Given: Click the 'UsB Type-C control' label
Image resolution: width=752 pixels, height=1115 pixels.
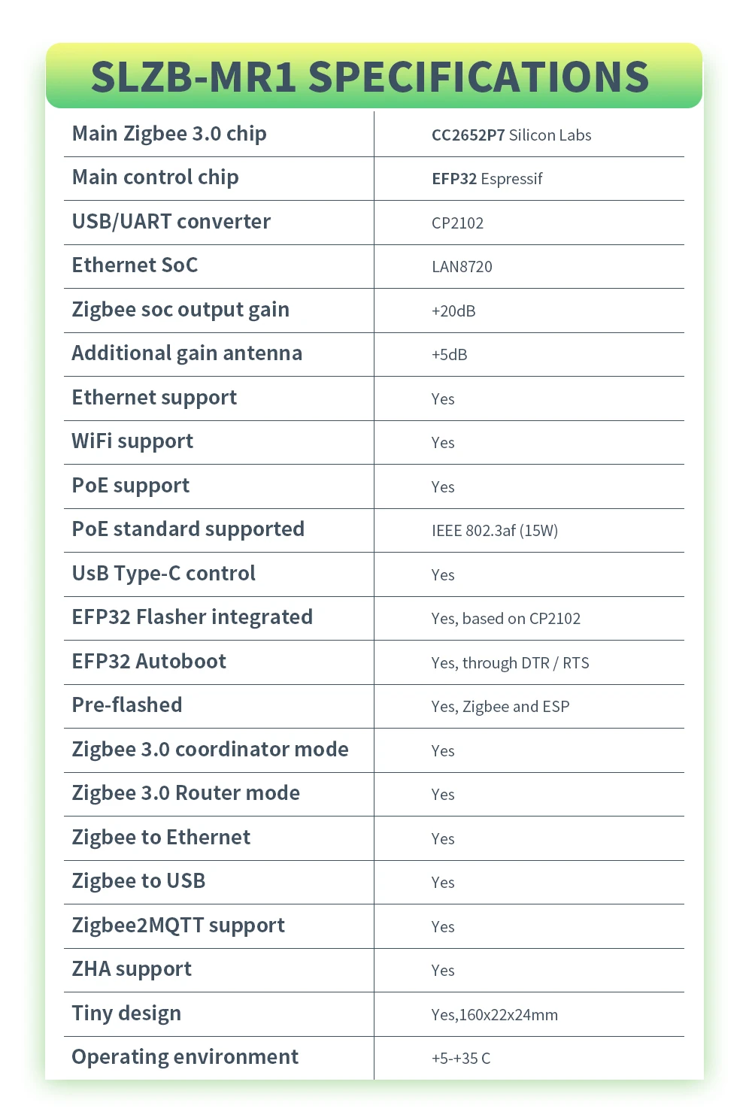Looking at the screenshot, I should 163,574.
